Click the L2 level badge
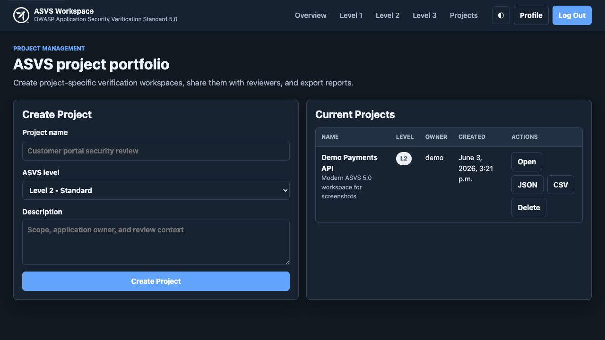605x340 pixels. tap(404, 159)
